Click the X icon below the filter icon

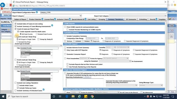(171, 36)
